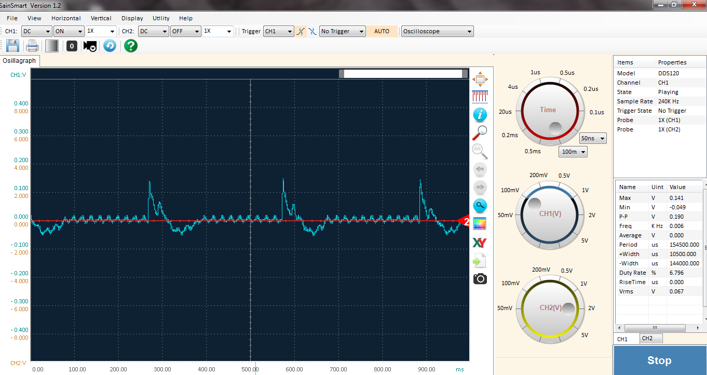707x375 pixels.
Task: Click the blue circular search icon
Action: point(480,205)
